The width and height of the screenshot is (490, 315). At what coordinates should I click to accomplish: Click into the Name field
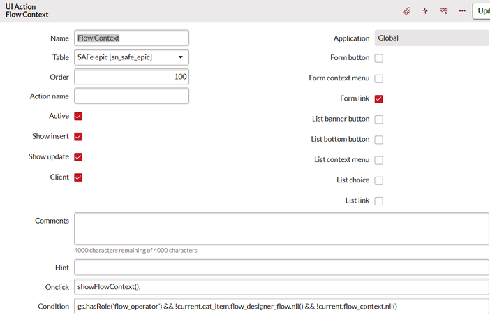131,38
